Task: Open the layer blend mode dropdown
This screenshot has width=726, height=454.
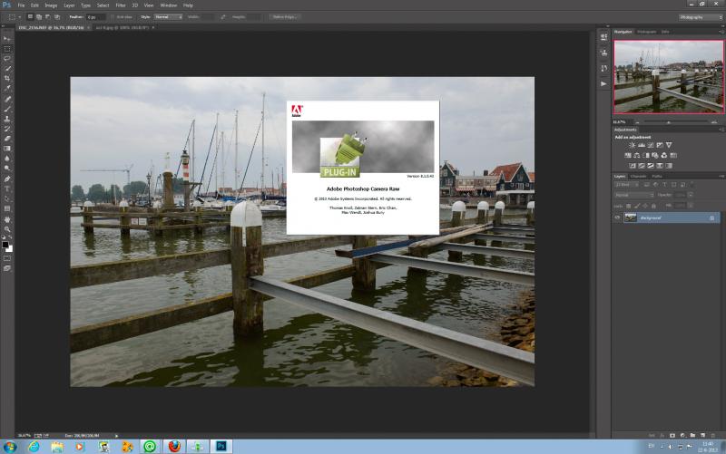Action: (634, 195)
